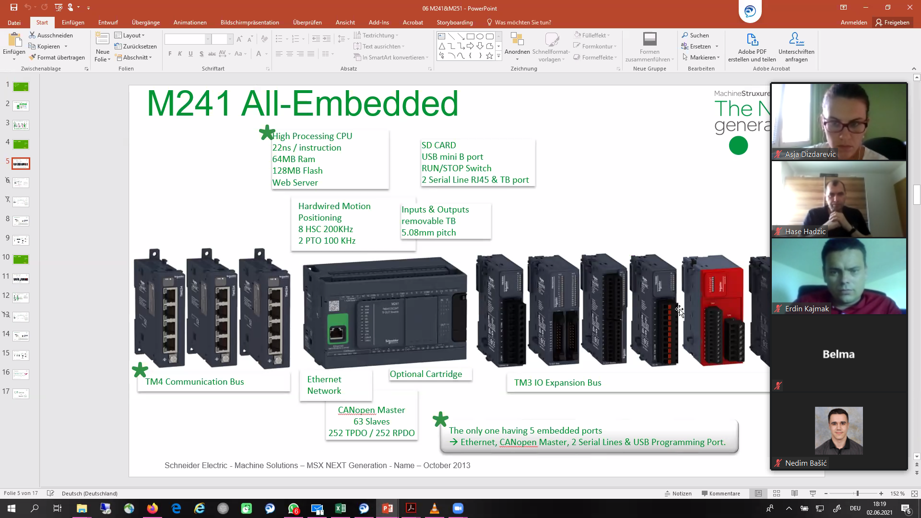The width and height of the screenshot is (921, 518).
Task: Start slideshow from status bar icon
Action: (813, 493)
